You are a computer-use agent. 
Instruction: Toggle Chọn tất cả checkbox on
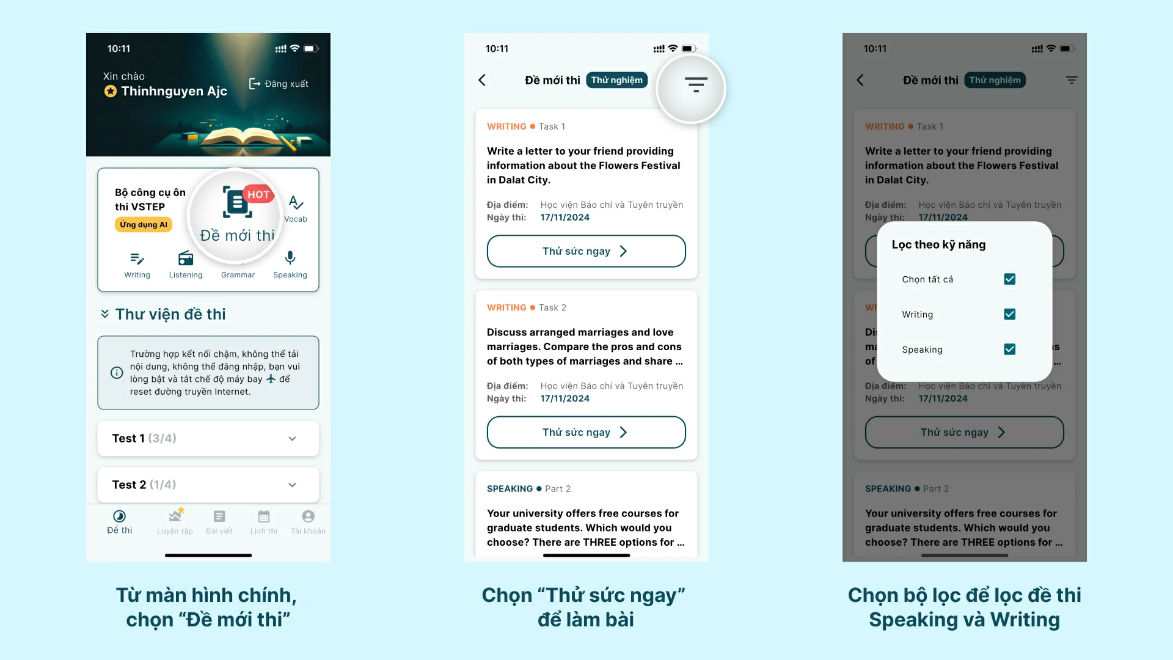click(x=1008, y=279)
